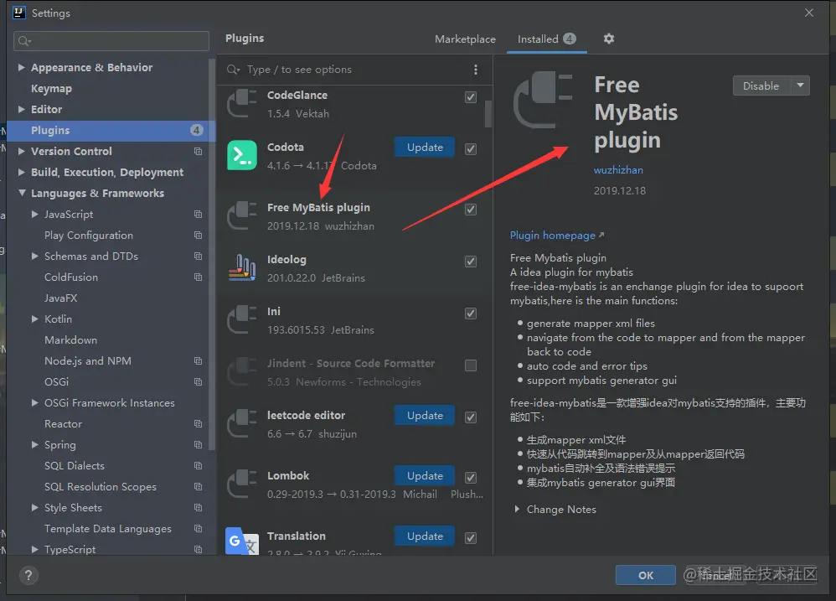Click Node.js and NPM project-level icon
Viewport: 836px width, 601px height.
tap(198, 361)
